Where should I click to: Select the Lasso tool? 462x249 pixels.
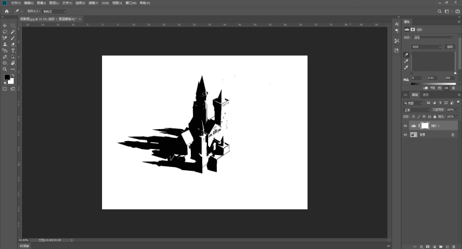[5, 32]
